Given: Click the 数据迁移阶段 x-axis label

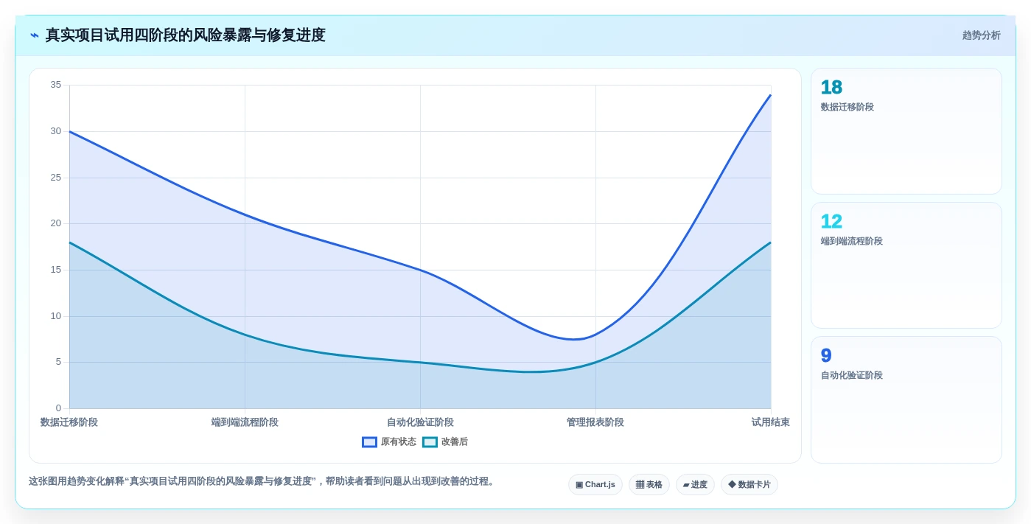Looking at the screenshot, I should coord(69,422).
